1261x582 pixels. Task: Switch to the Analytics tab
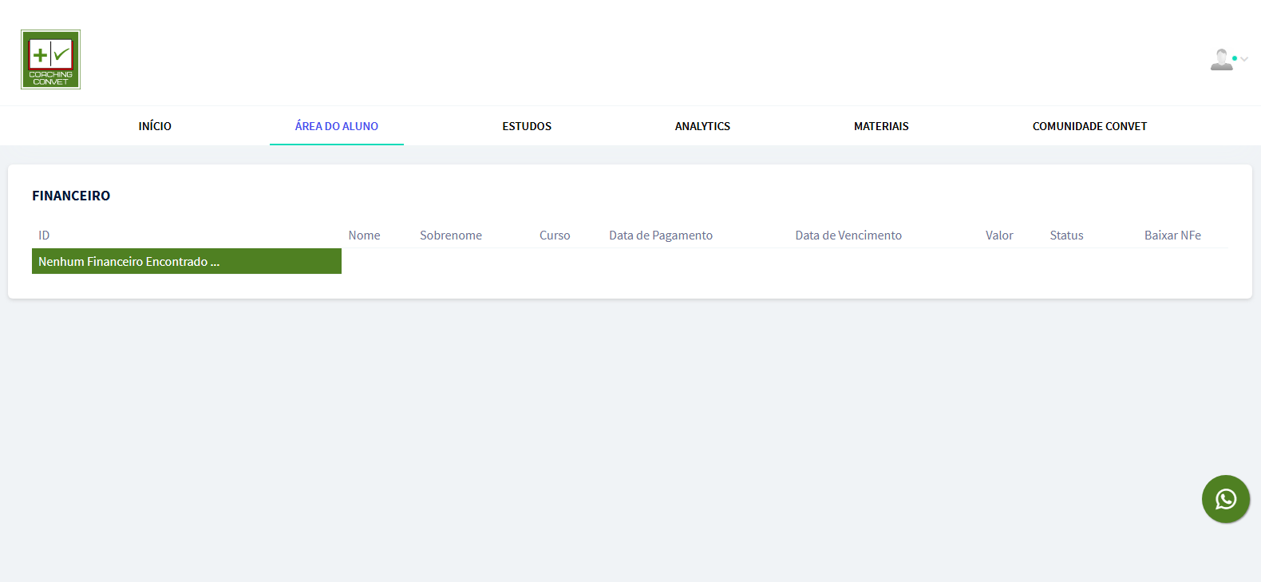[x=702, y=126]
